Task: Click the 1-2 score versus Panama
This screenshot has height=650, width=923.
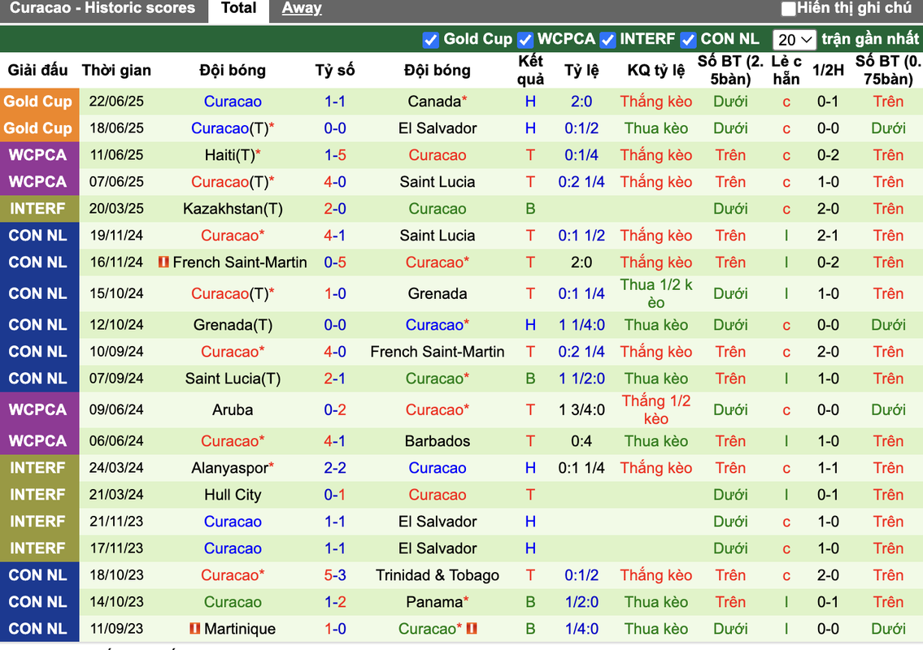Action: point(335,602)
